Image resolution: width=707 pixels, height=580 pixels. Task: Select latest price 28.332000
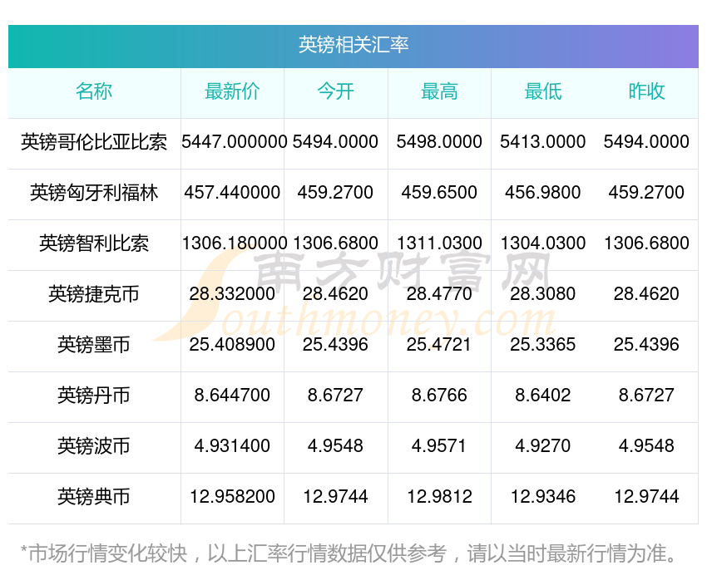(x=232, y=294)
